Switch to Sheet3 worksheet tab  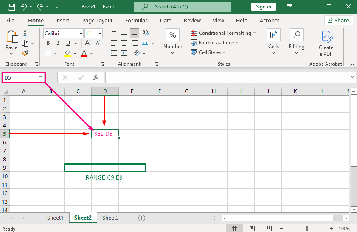pos(110,218)
